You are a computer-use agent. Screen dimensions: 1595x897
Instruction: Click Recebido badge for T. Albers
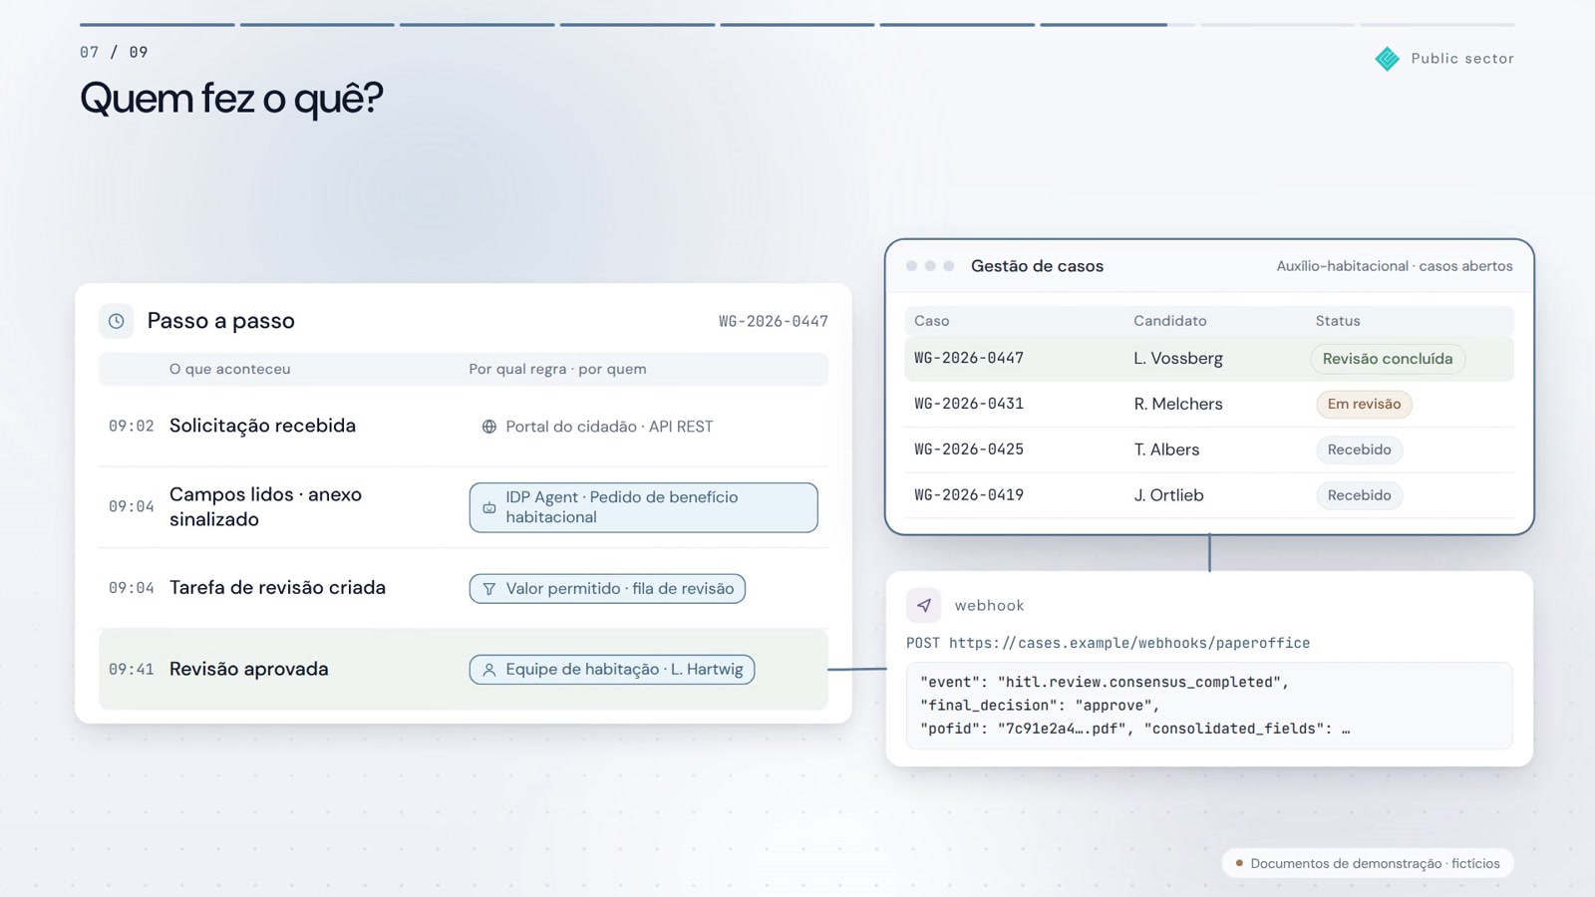coord(1359,449)
